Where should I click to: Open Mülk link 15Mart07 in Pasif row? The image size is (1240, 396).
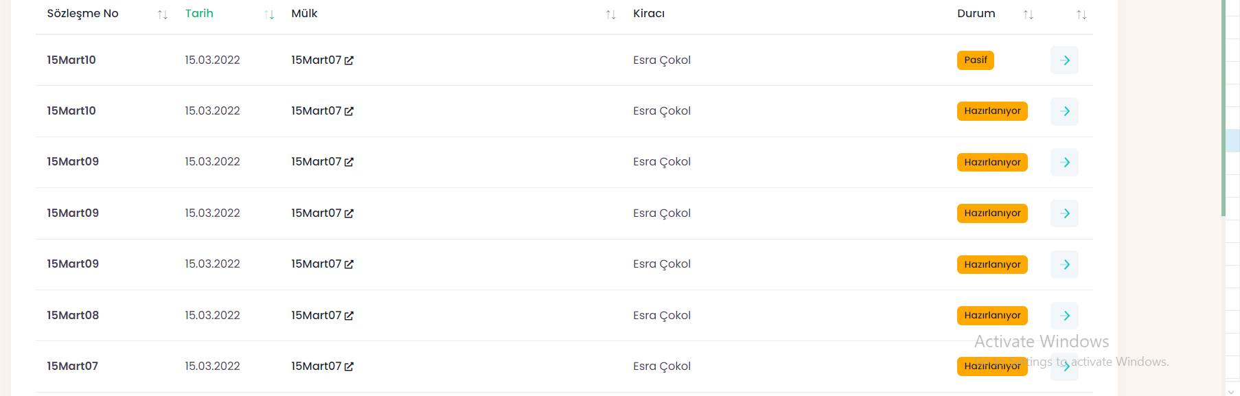(x=316, y=60)
